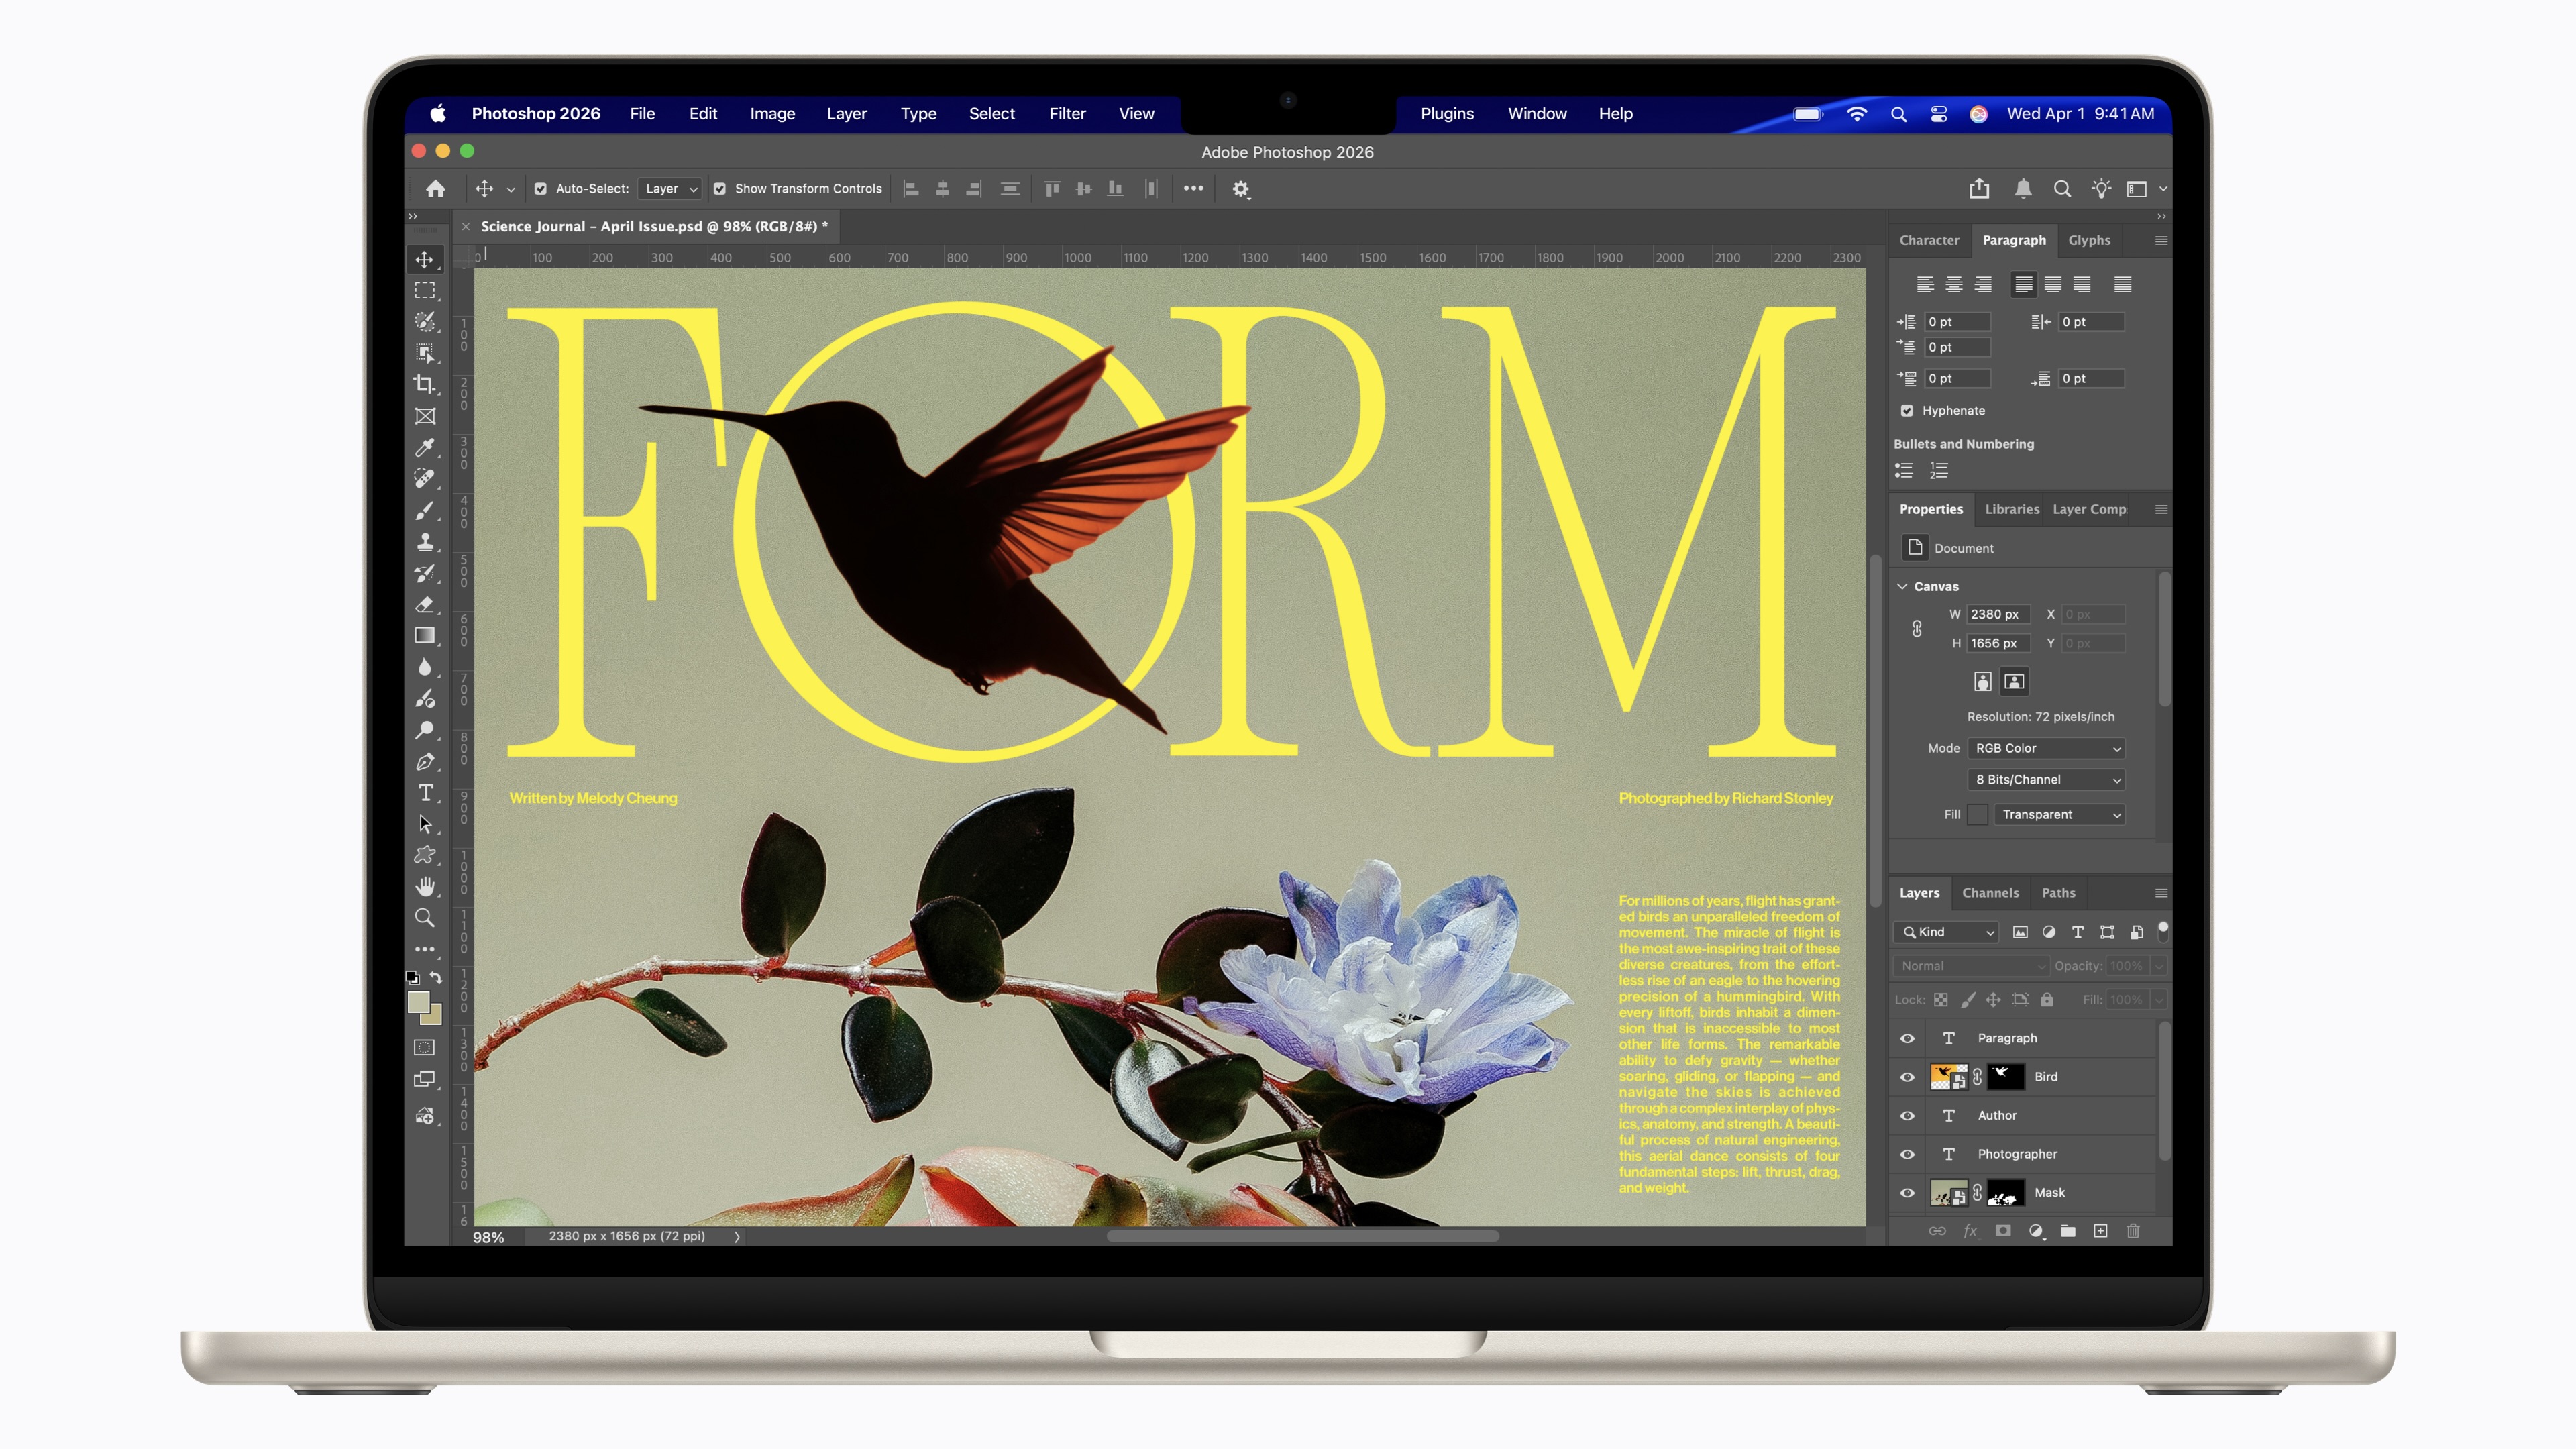This screenshot has width=2576, height=1449.
Task: Select the Hand tool
Action: click(x=424, y=886)
